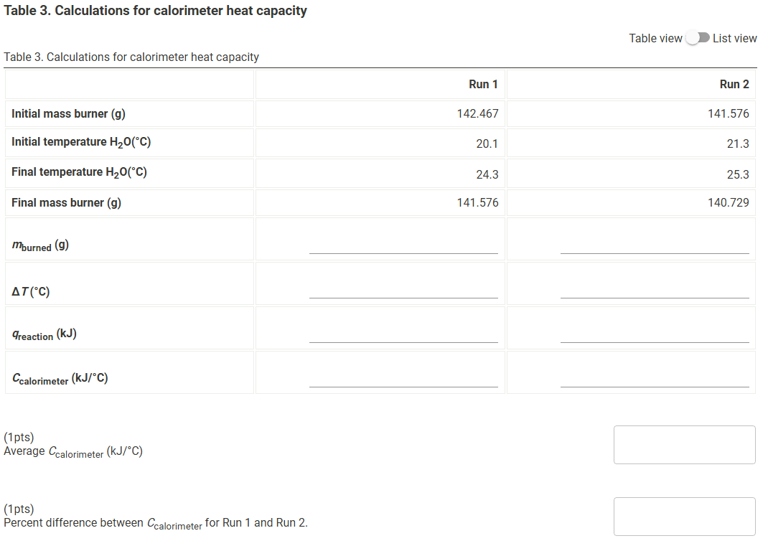The width and height of the screenshot is (768, 546).
Task: Click the Table view label
Action: (x=655, y=38)
